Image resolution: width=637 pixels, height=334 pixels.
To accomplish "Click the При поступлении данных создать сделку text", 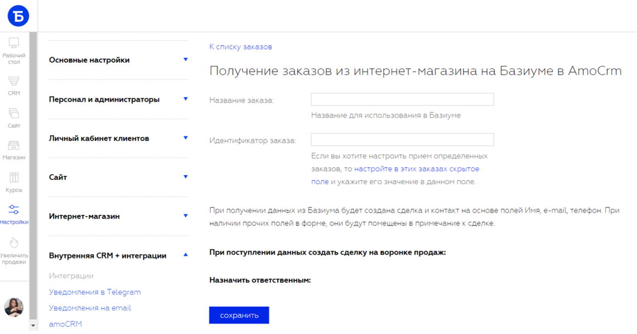I will tap(327, 252).
